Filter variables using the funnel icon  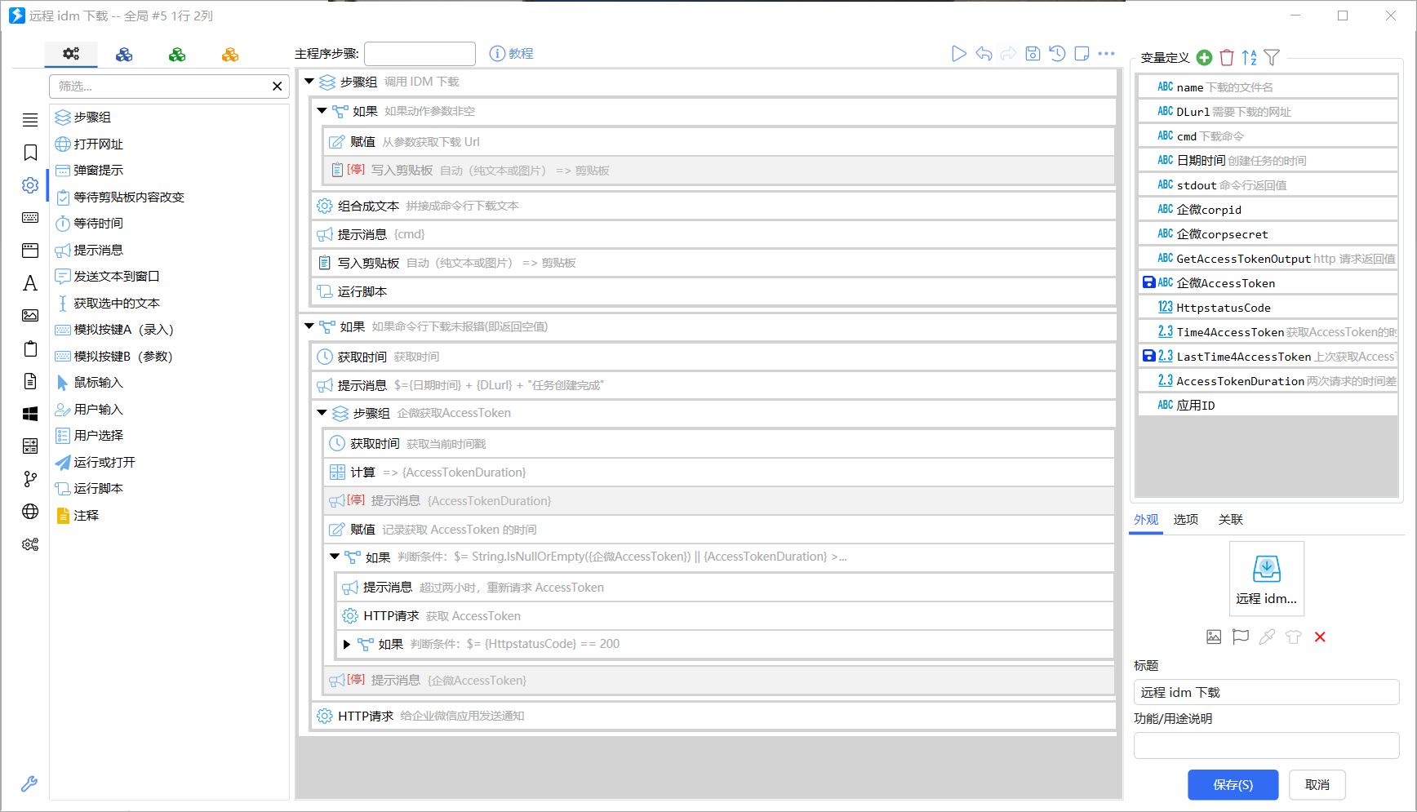[x=1272, y=57]
